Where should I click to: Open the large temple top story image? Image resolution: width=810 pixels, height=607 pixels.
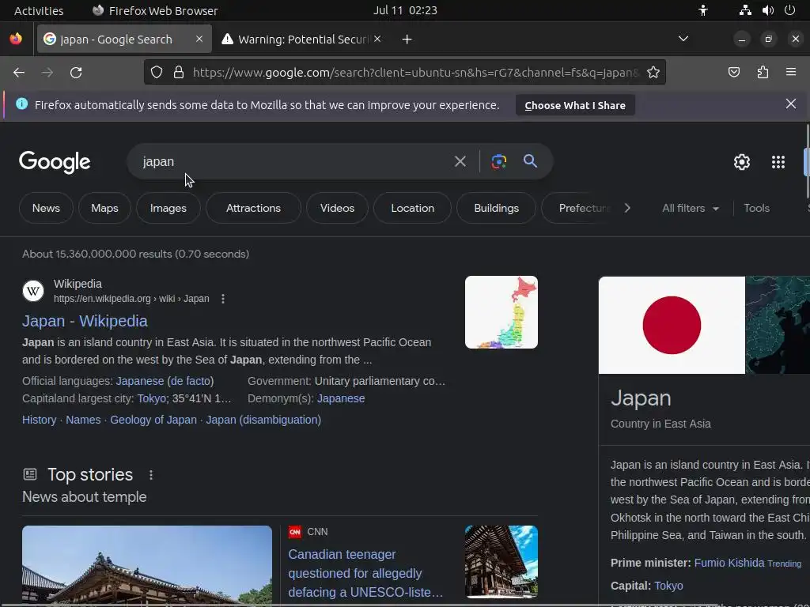click(147, 564)
